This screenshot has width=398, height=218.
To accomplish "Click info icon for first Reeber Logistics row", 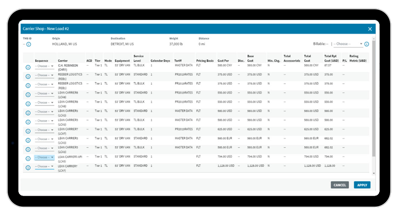I will click(28, 75).
